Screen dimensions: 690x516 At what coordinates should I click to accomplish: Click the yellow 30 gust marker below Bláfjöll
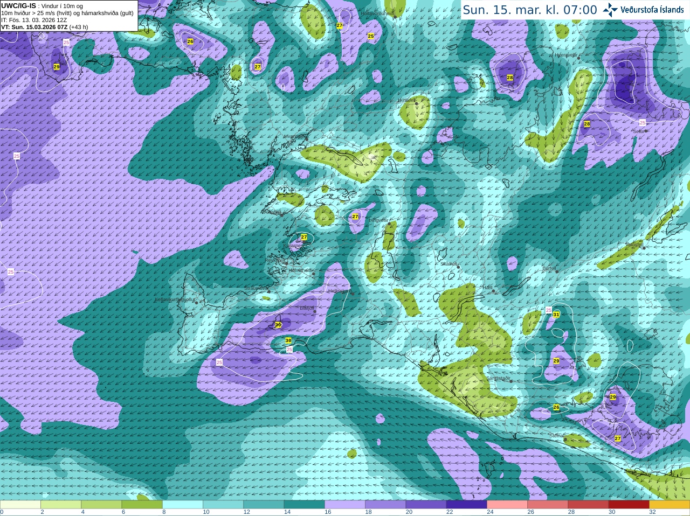click(x=278, y=325)
